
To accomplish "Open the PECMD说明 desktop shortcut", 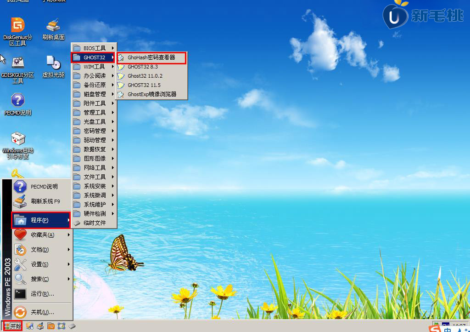I will [18, 104].
